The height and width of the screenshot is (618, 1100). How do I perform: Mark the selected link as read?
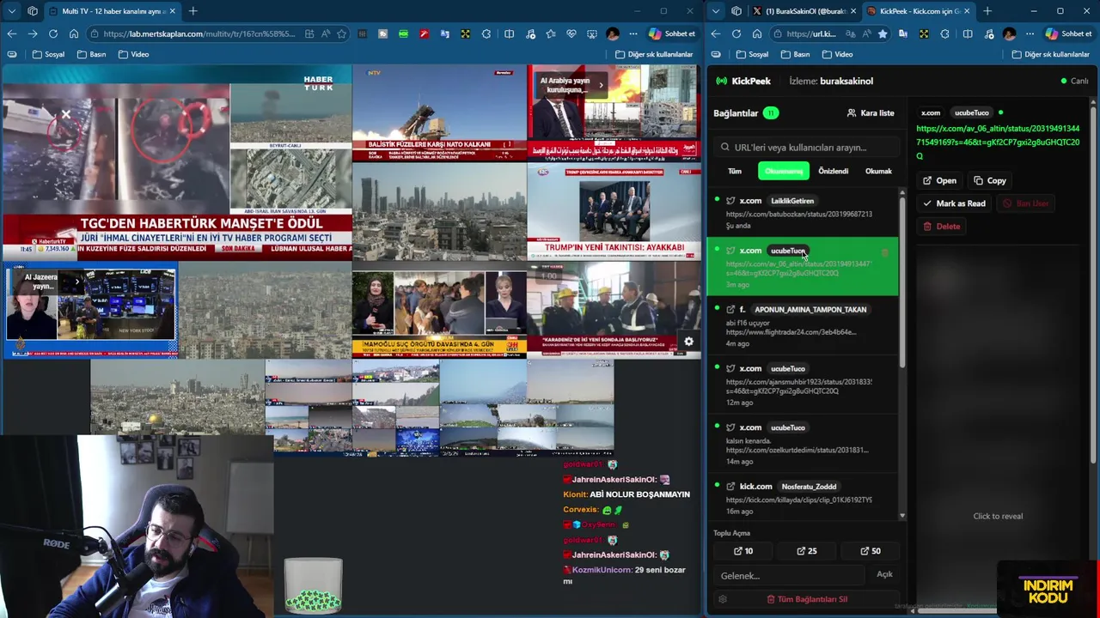tap(954, 203)
